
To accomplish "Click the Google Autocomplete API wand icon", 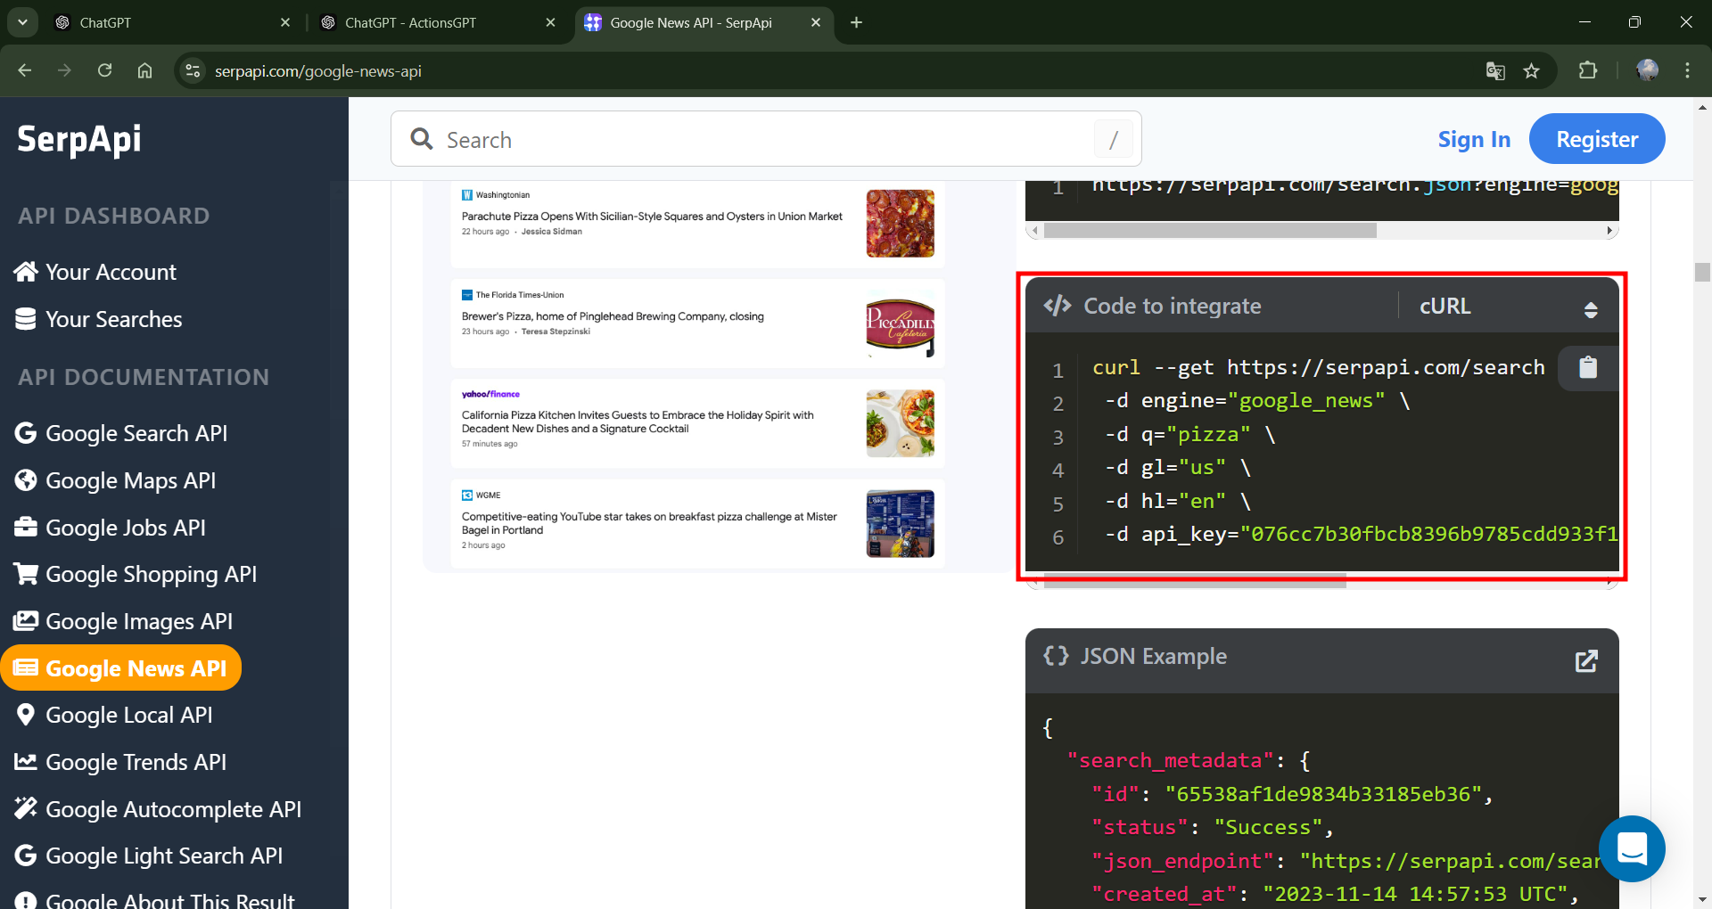I will [26, 808].
